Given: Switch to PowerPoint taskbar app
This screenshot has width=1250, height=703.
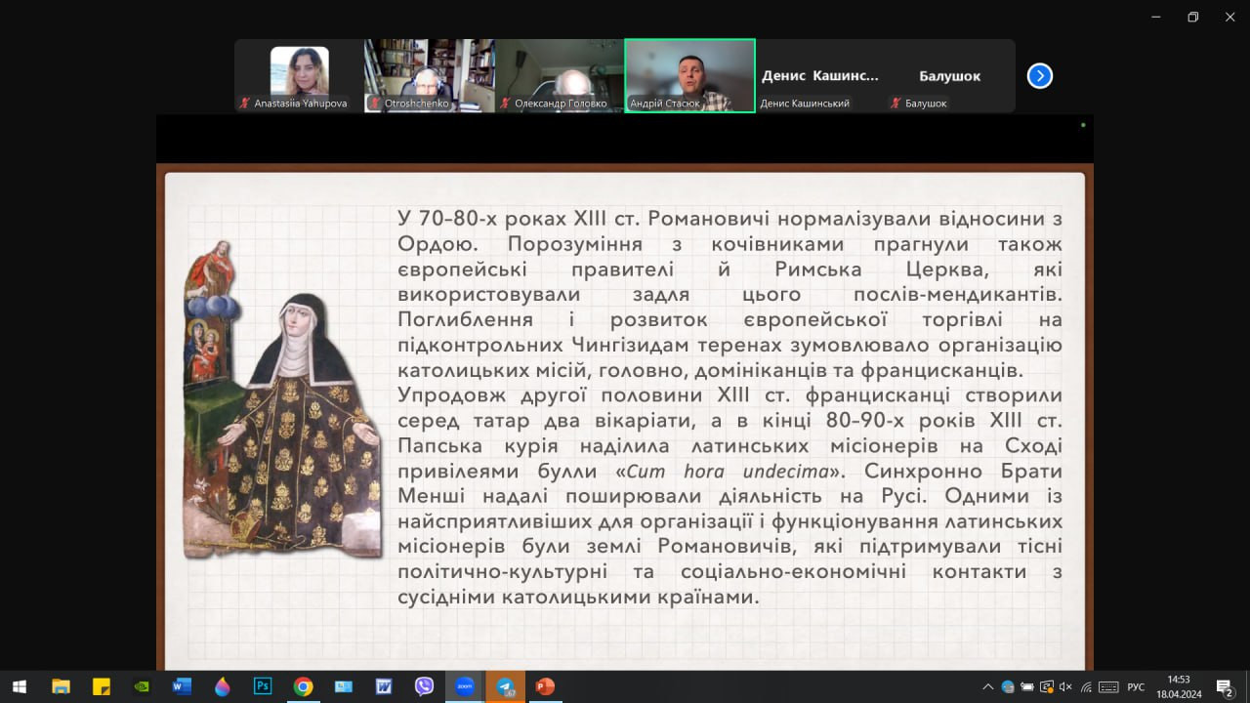Looking at the screenshot, I should pyautogui.click(x=545, y=686).
